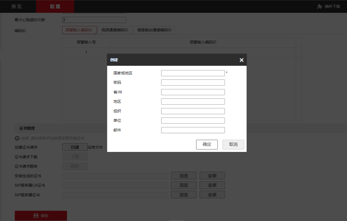The image size is (347, 221).
Task: Focus the 密码 text field
Action: click(193, 82)
